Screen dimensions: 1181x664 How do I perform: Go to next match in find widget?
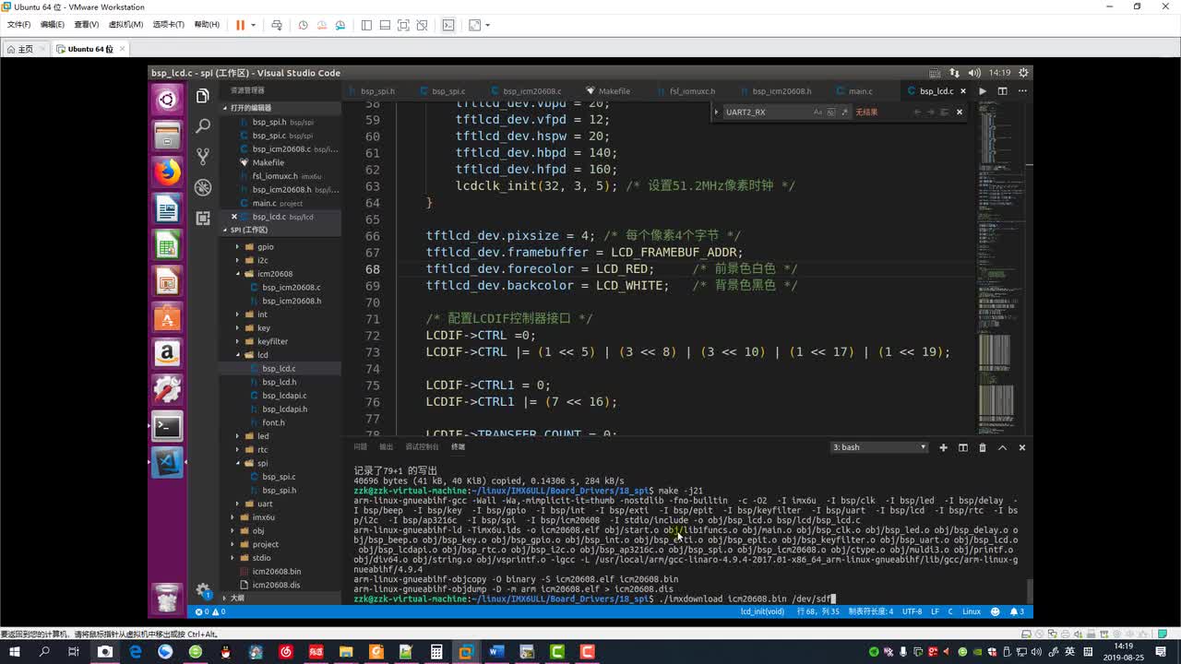(930, 112)
